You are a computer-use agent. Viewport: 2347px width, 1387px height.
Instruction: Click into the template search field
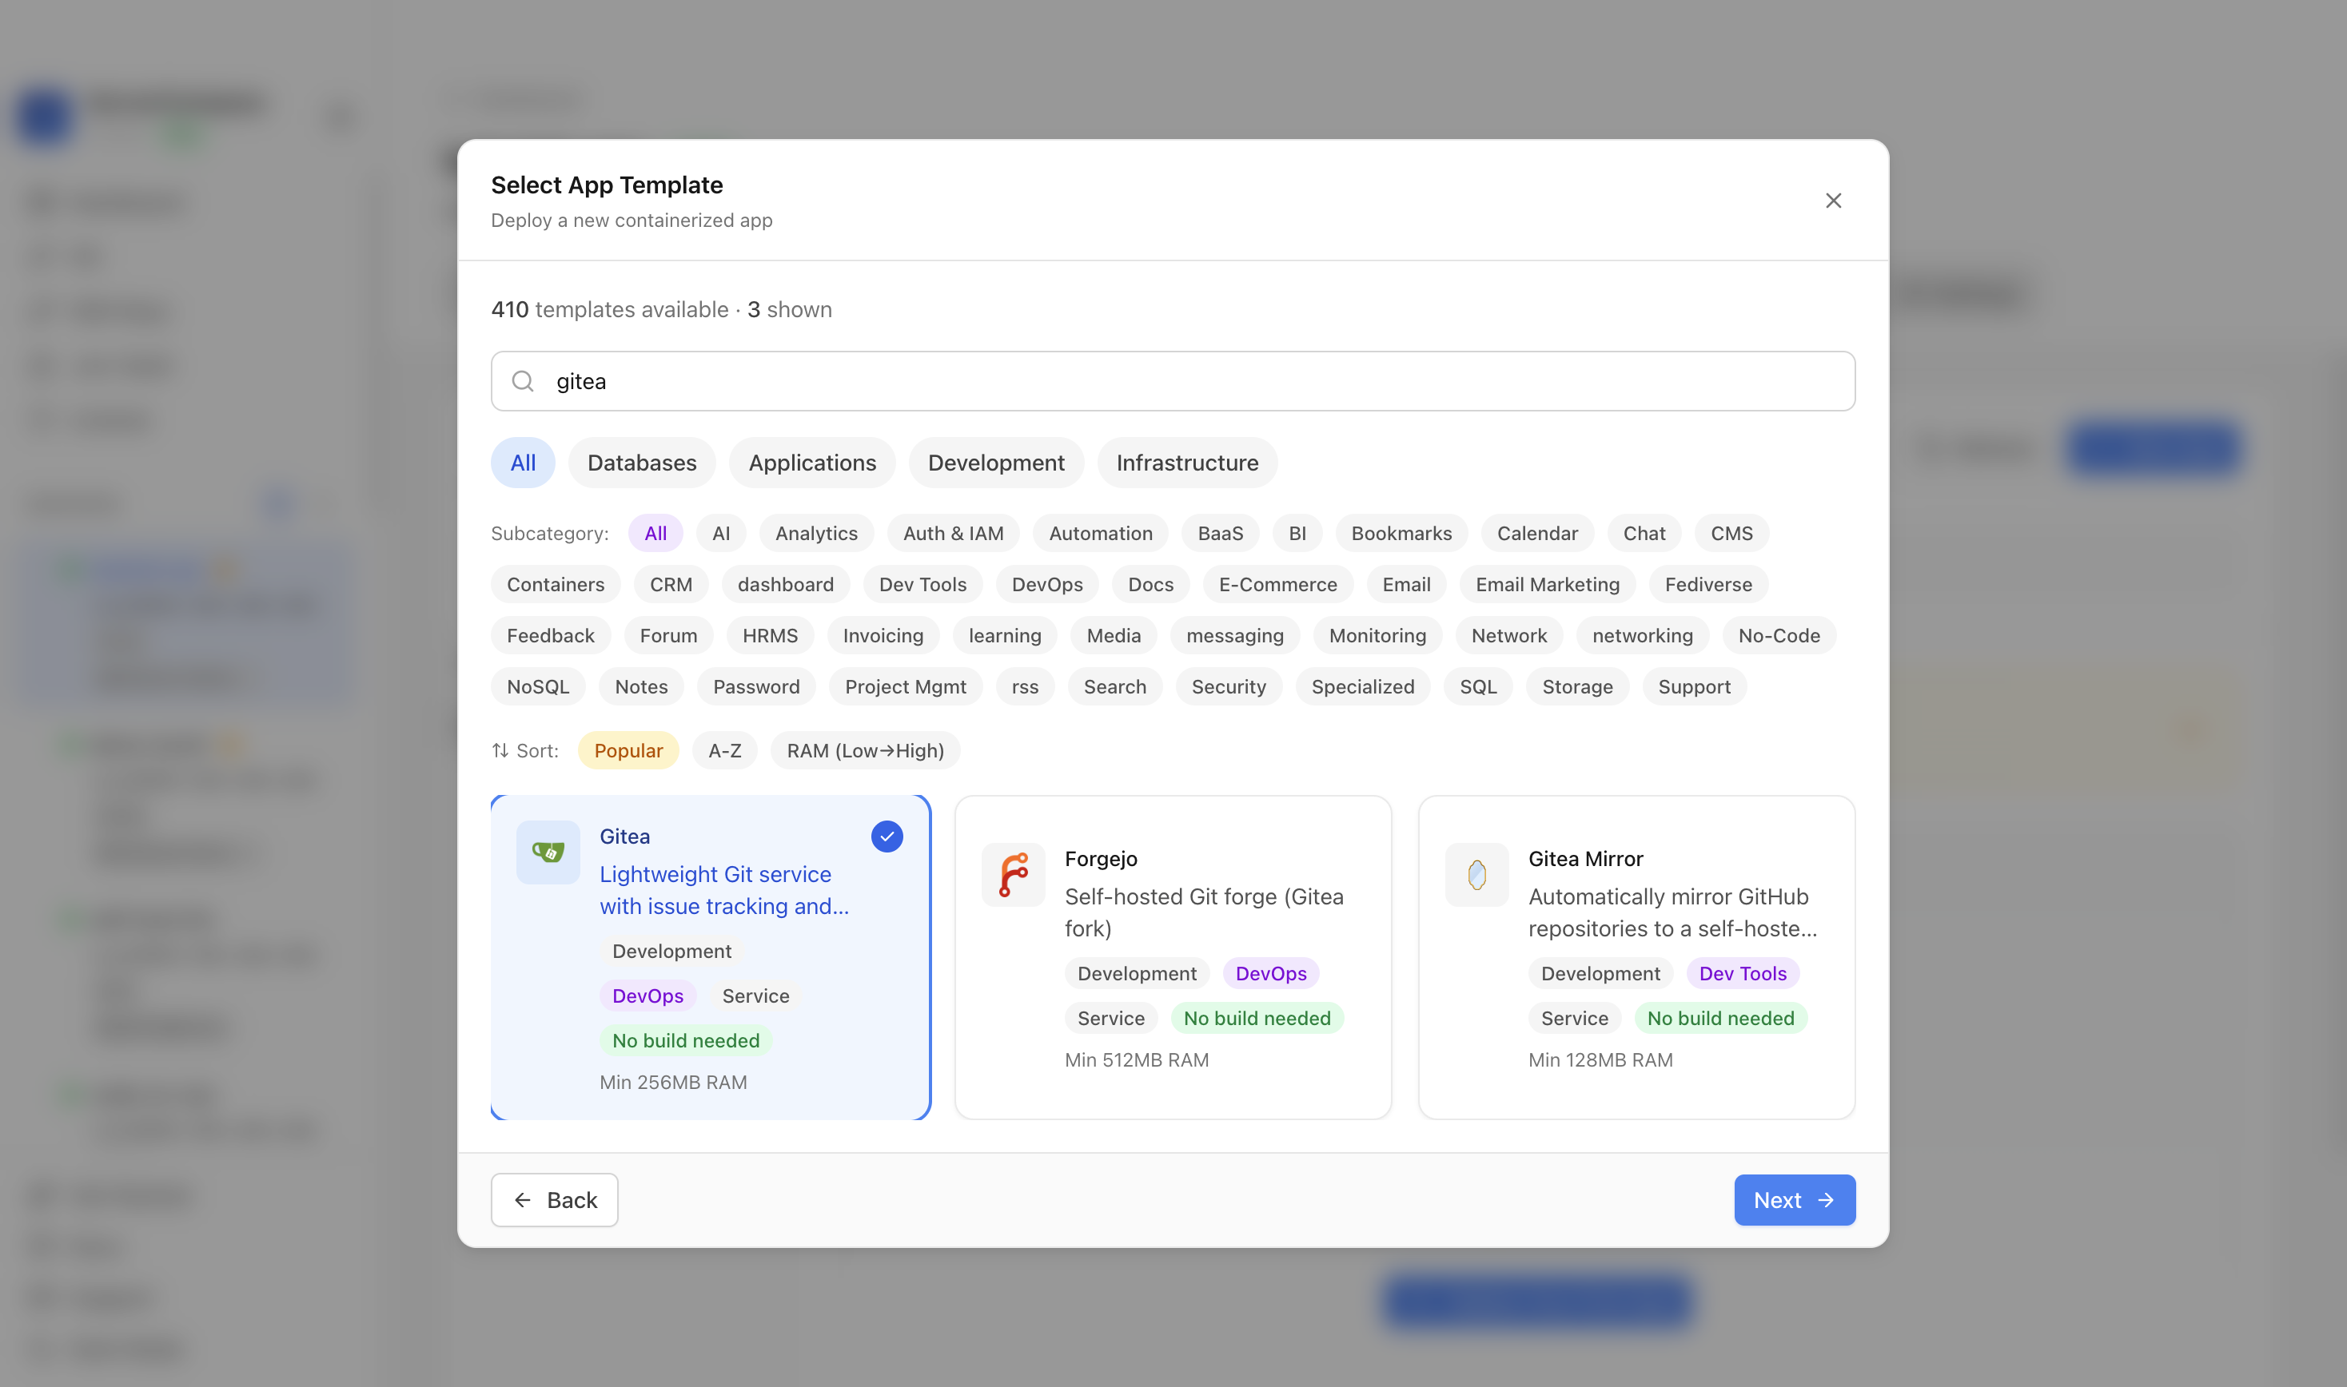click(x=1173, y=381)
